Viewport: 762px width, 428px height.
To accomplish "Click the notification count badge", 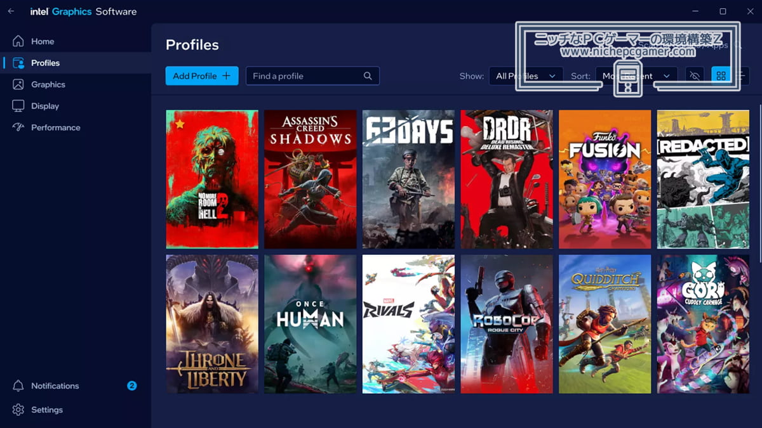I will pos(132,386).
